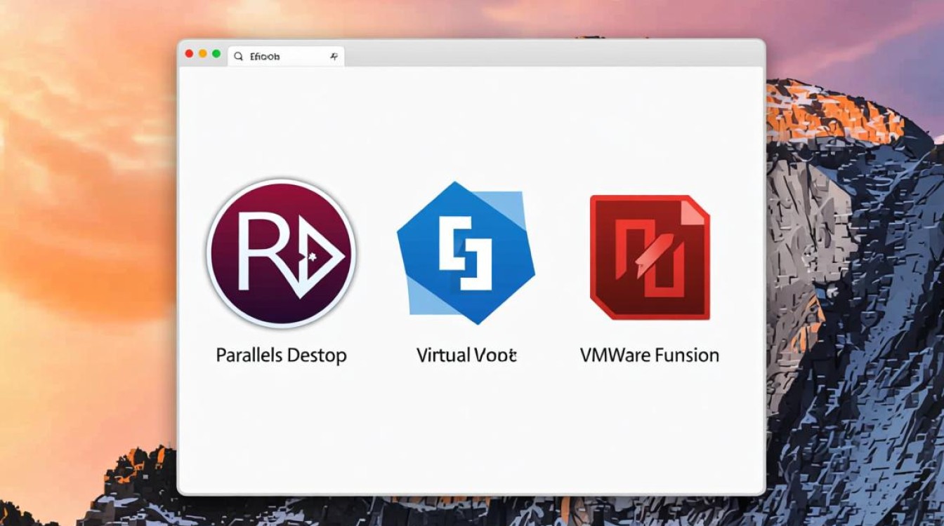The image size is (944, 526).
Task: Open the Parallels Desktop app icon
Action: [281, 253]
